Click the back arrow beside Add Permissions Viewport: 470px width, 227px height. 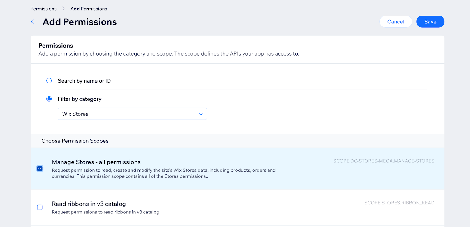33,22
